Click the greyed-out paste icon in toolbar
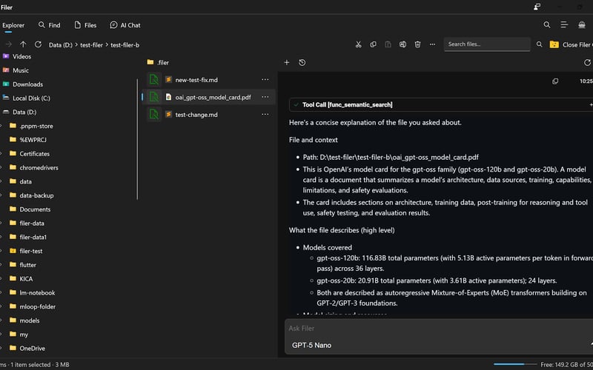The width and height of the screenshot is (593, 370). click(388, 44)
